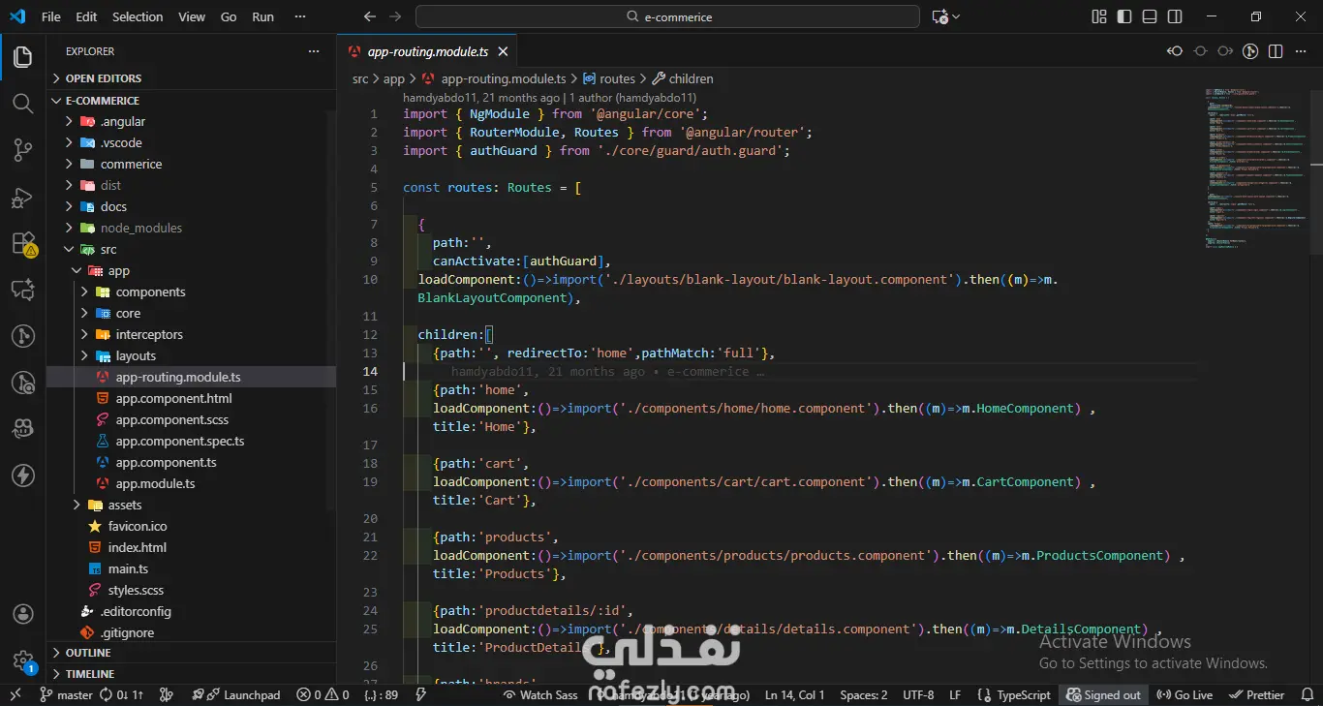Click the lightning bolt icon in status bar
The image size is (1323, 706).
420,694
